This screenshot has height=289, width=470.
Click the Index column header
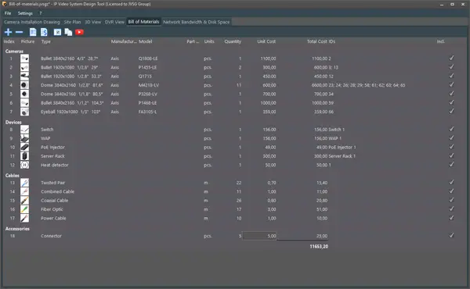point(9,41)
